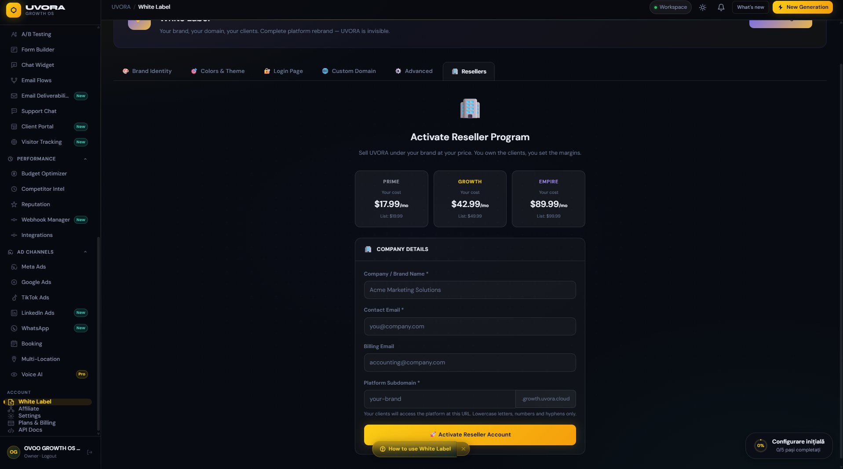Screen dimensions: 843x469
Task: Click the Support Chat icon
Action: coord(14,111)
